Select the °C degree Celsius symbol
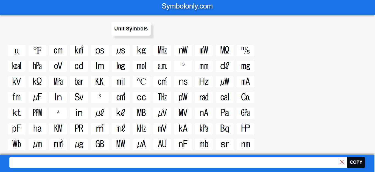The height and width of the screenshot is (172, 375). pyautogui.click(x=141, y=82)
